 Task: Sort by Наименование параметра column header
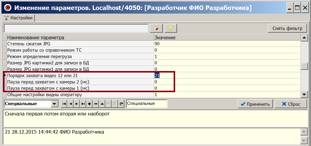(x=79, y=38)
